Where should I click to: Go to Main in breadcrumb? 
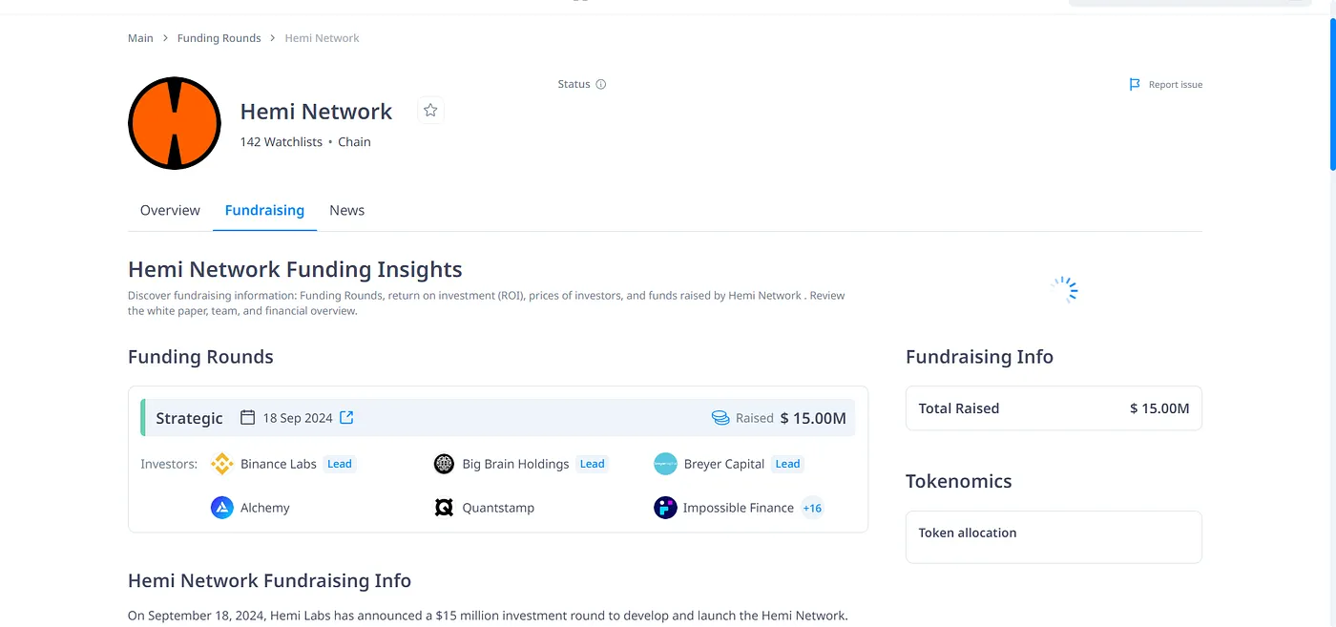(140, 38)
